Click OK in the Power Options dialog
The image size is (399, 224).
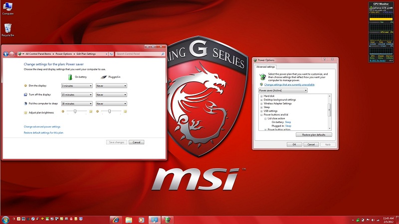[x=294, y=144]
